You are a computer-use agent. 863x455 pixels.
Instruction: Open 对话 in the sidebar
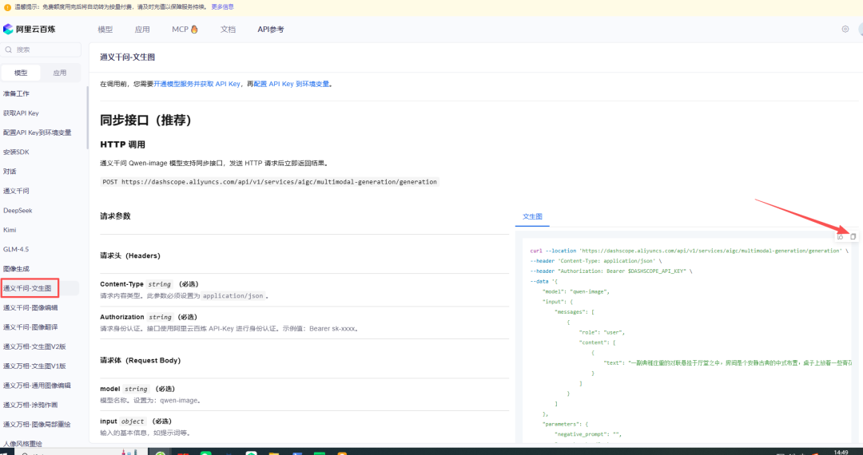pos(10,172)
